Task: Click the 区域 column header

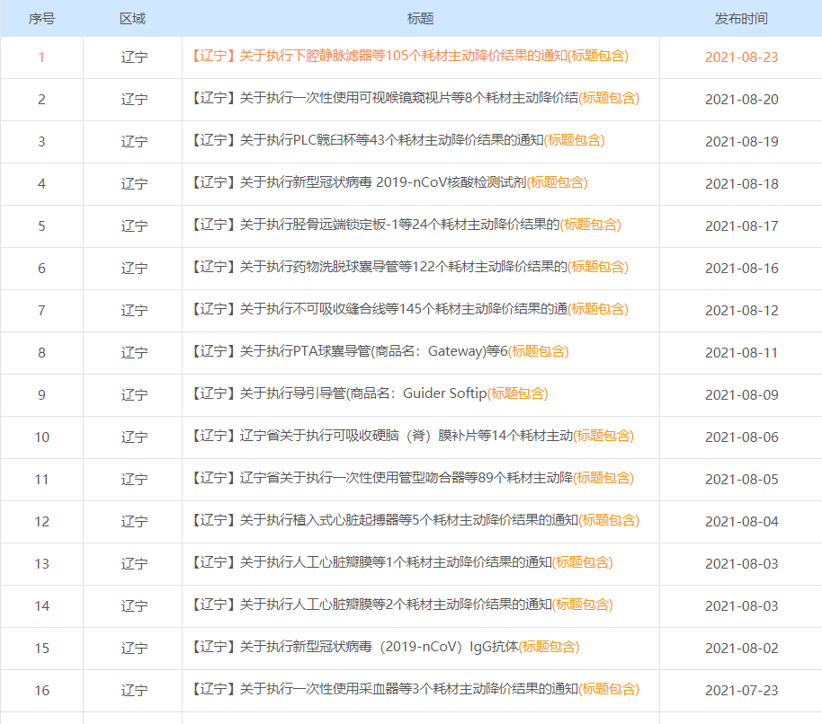Action: [x=131, y=17]
